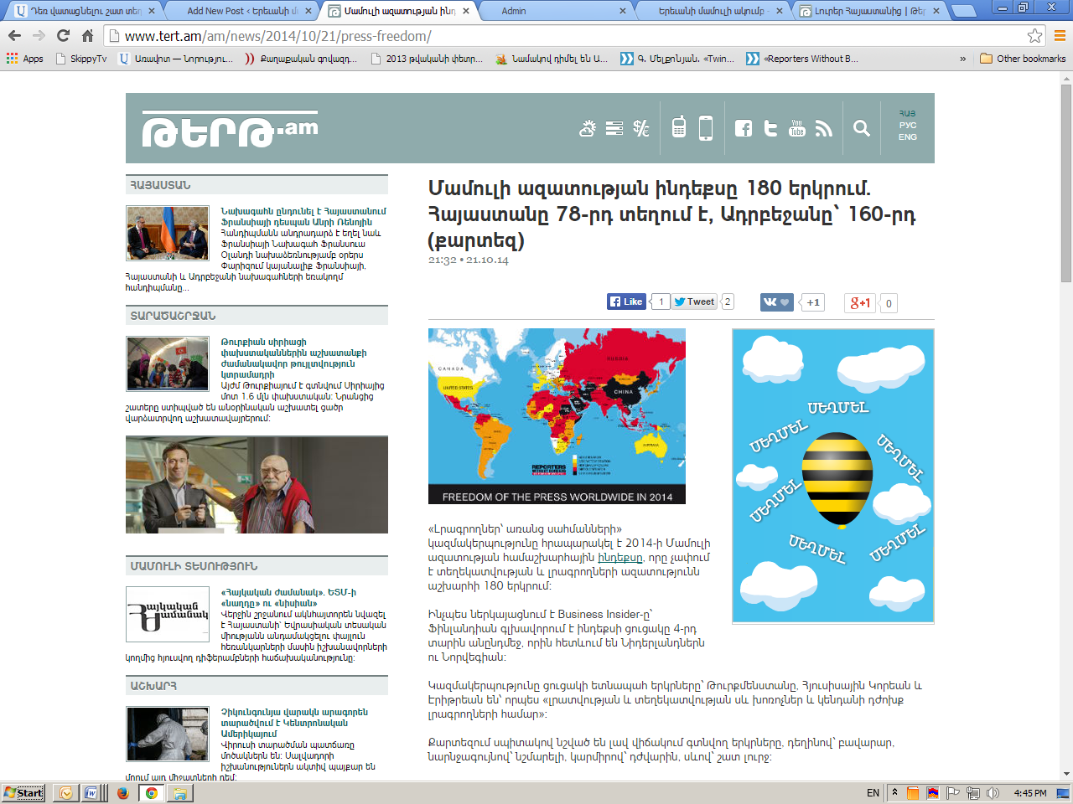The width and height of the screenshot is (1073, 804).
Task: Click the Facebook Like button
Action: 626,302
